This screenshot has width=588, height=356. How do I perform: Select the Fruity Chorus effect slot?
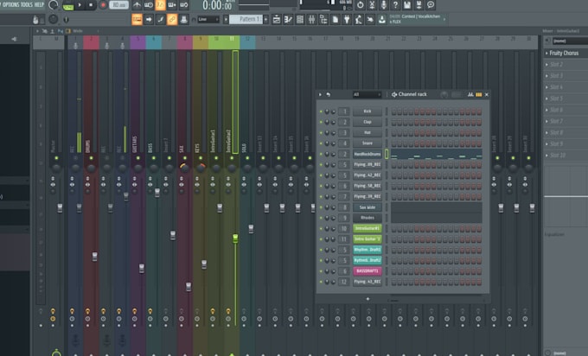(566, 54)
